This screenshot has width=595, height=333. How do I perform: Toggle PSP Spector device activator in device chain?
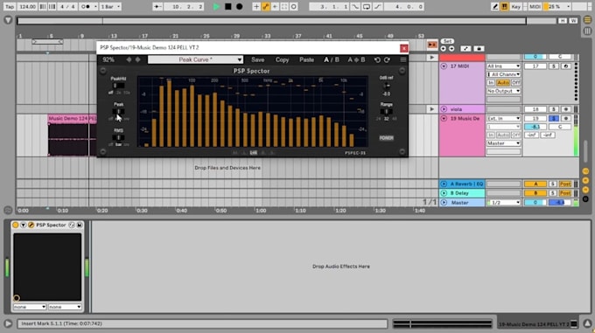pyautogui.click(x=15, y=225)
